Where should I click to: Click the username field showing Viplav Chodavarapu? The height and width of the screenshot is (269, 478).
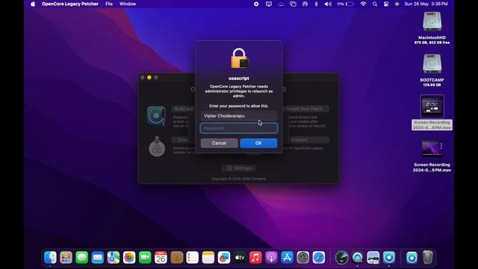[x=239, y=116]
